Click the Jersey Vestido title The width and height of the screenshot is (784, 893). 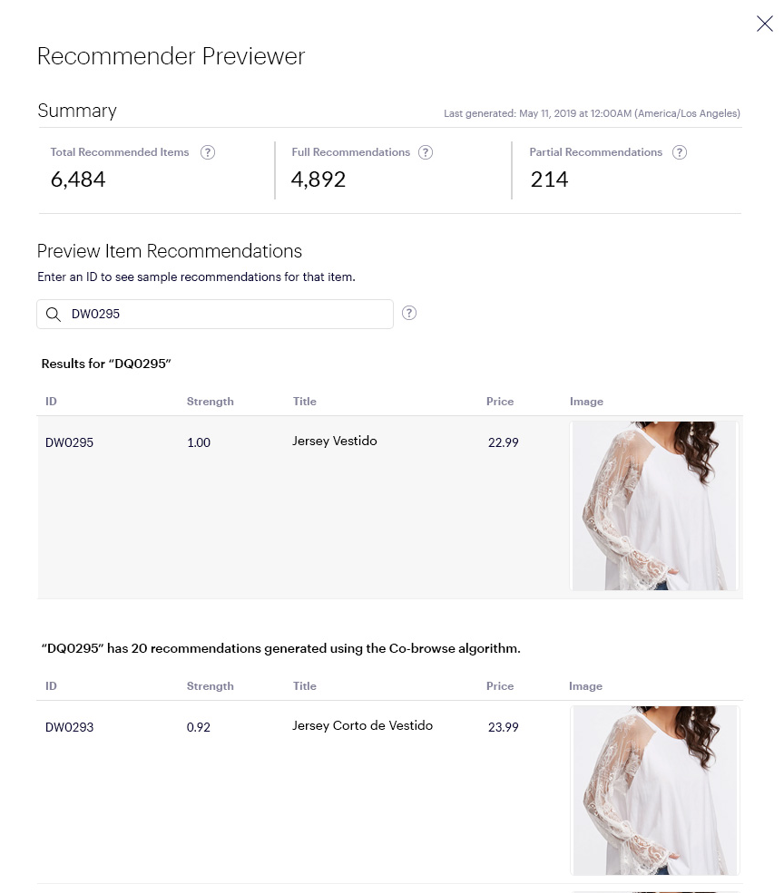click(334, 442)
